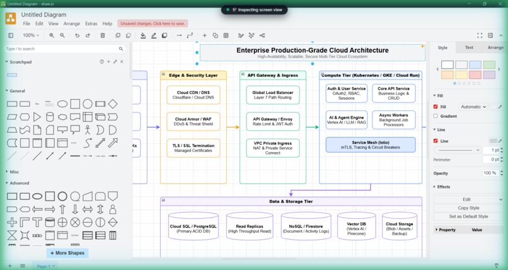The height and width of the screenshot is (270, 508).
Task: Toggle the Line checkbox
Action: pos(436,141)
